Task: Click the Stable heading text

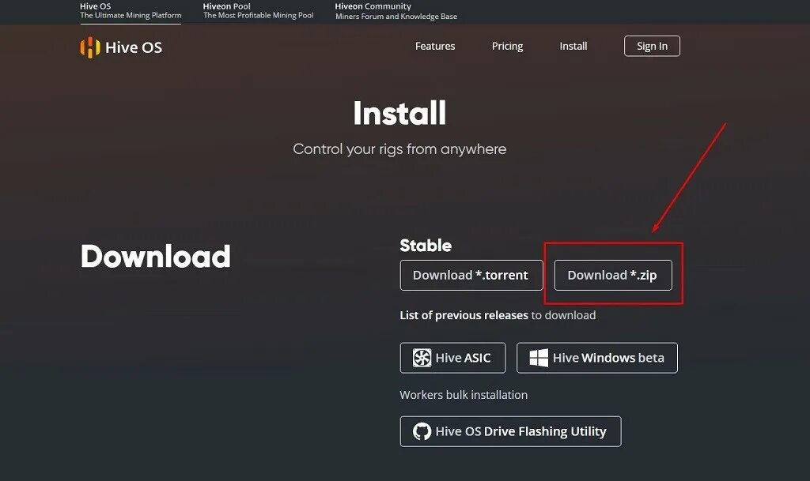Action: 426,246
